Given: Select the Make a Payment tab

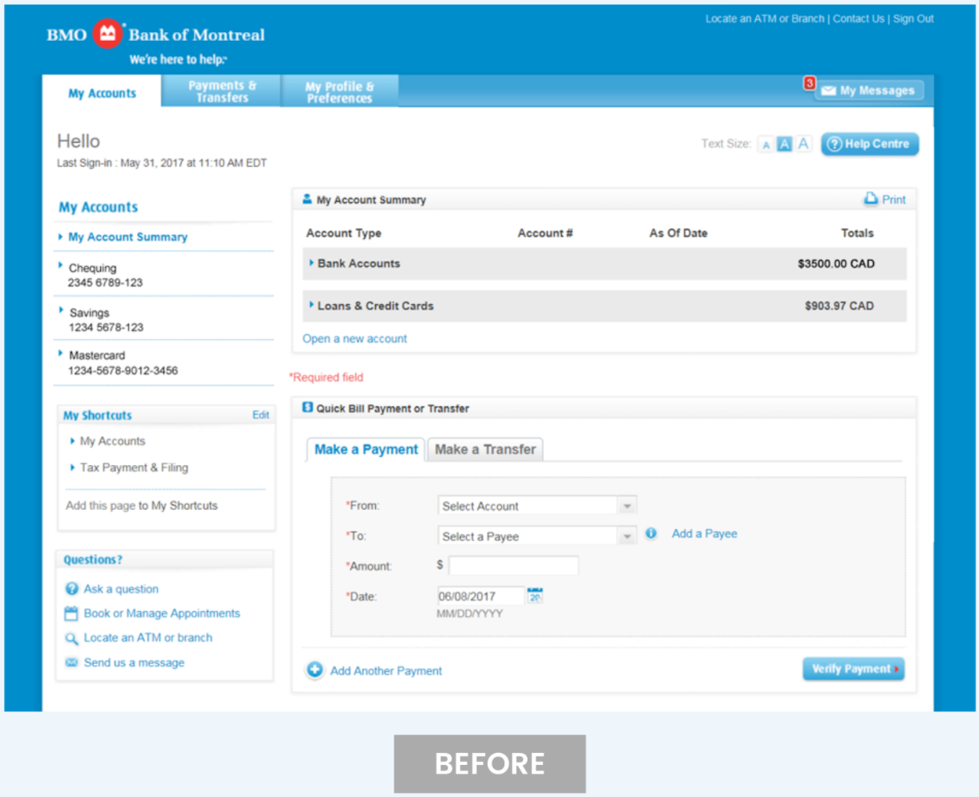Looking at the screenshot, I should (x=366, y=450).
